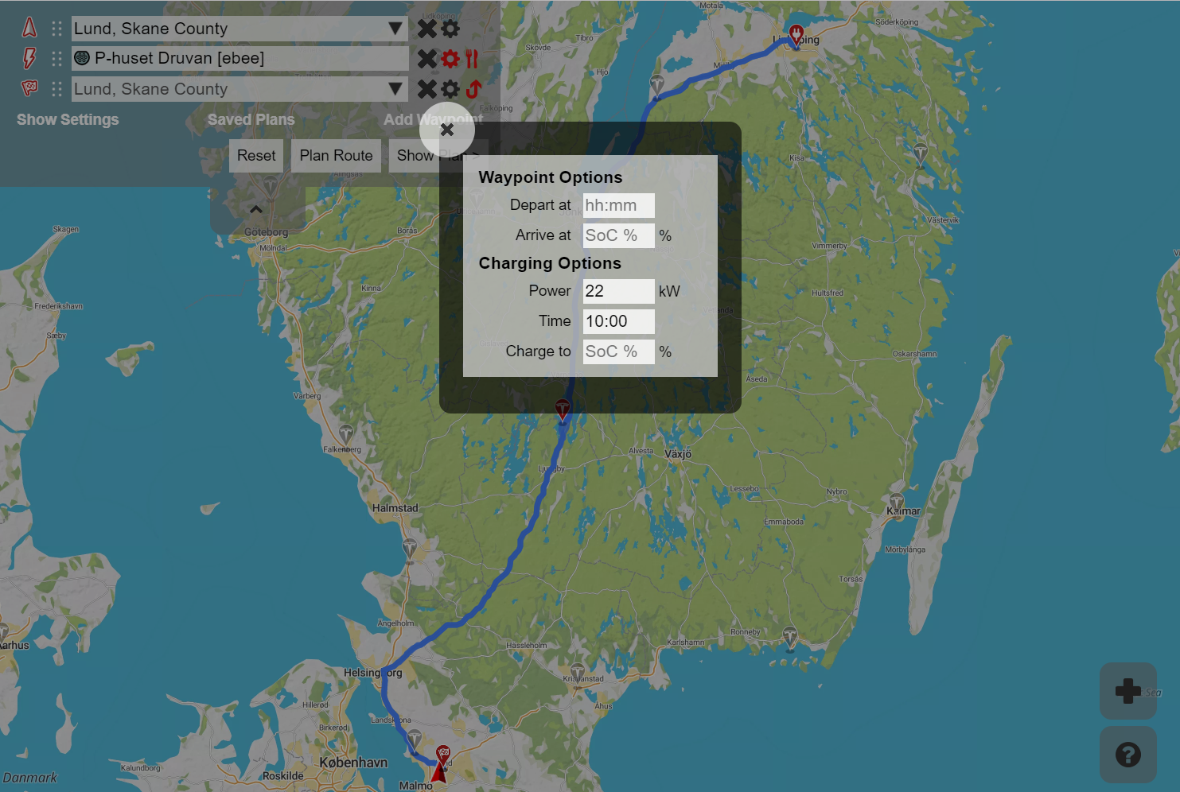Click the red Tesla supercharger marker on route
This screenshot has width=1180, height=792.
[563, 410]
